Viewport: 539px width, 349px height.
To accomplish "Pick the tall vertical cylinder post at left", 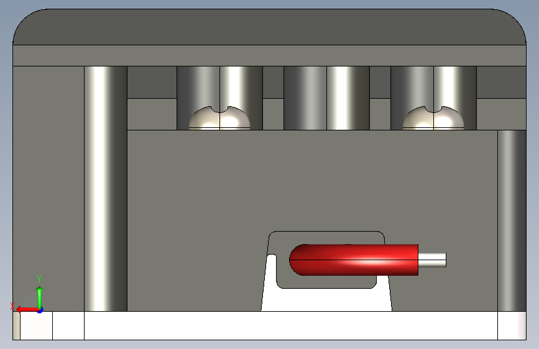I will tap(106, 189).
